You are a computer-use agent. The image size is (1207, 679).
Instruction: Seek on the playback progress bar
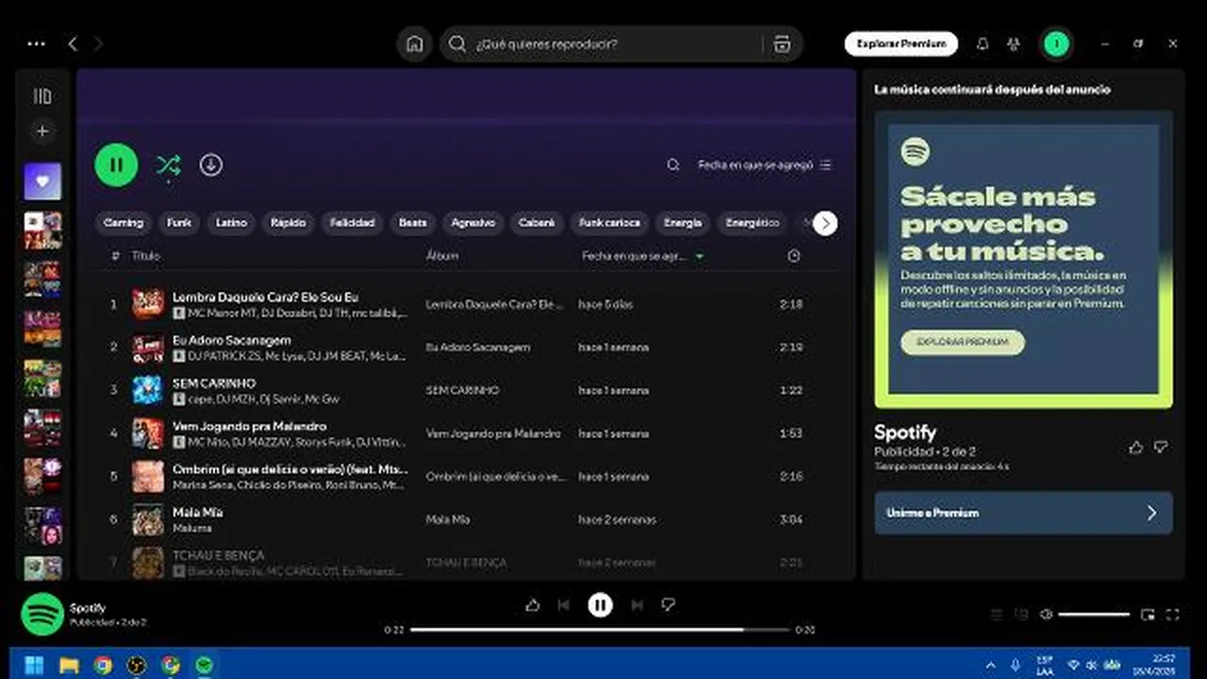pyautogui.click(x=600, y=629)
